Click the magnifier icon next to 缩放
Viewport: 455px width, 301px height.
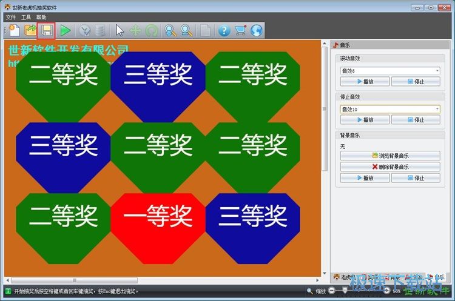point(310,291)
